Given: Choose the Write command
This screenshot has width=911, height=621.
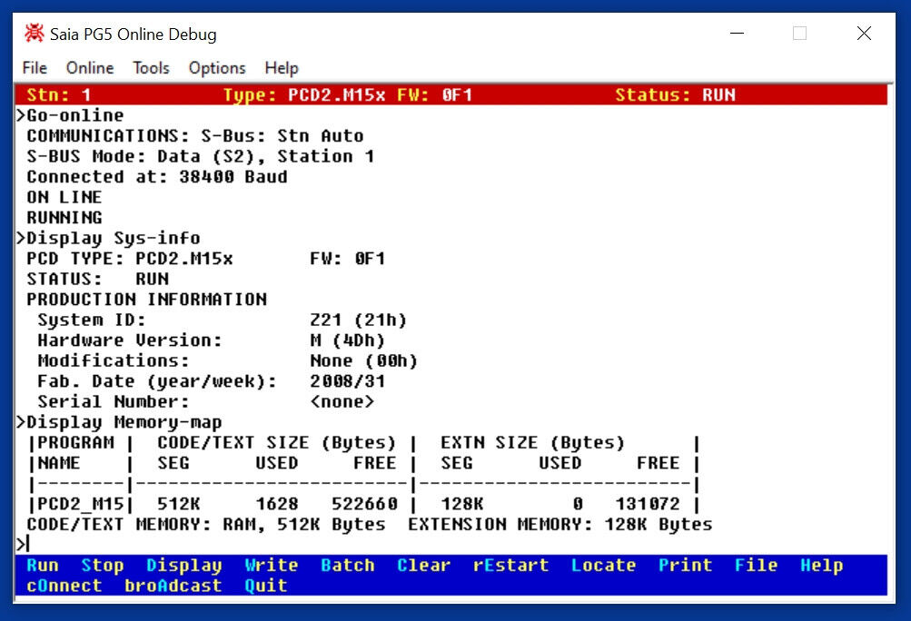Looking at the screenshot, I should click(272, 566).
